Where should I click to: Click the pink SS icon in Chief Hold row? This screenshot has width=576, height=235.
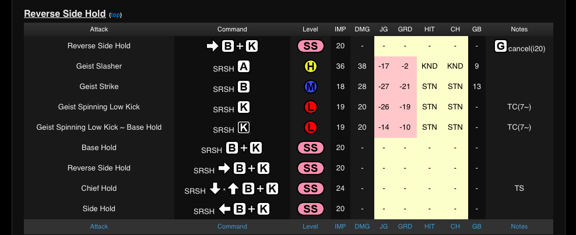point(310,188)
